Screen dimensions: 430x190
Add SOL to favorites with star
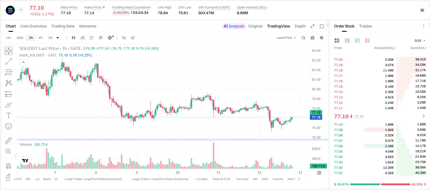[x=21, y=10]
